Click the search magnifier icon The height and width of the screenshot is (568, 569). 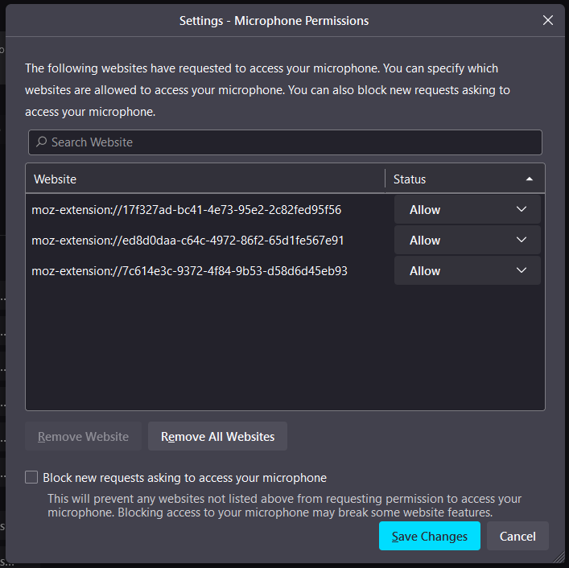pyautogui.click(x=41, y=142)
